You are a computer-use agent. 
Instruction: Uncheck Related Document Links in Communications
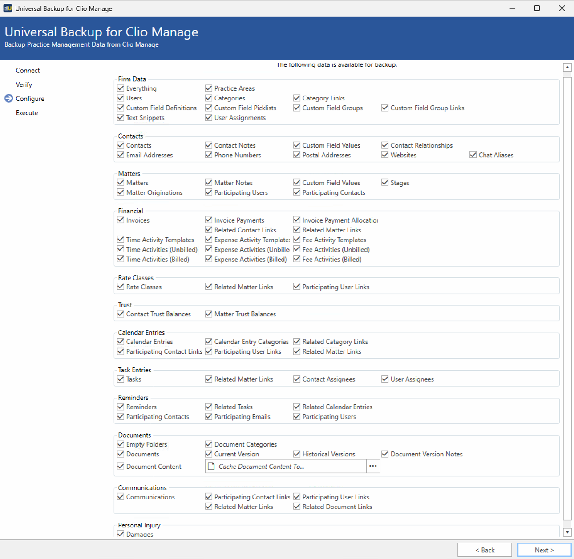297,506
